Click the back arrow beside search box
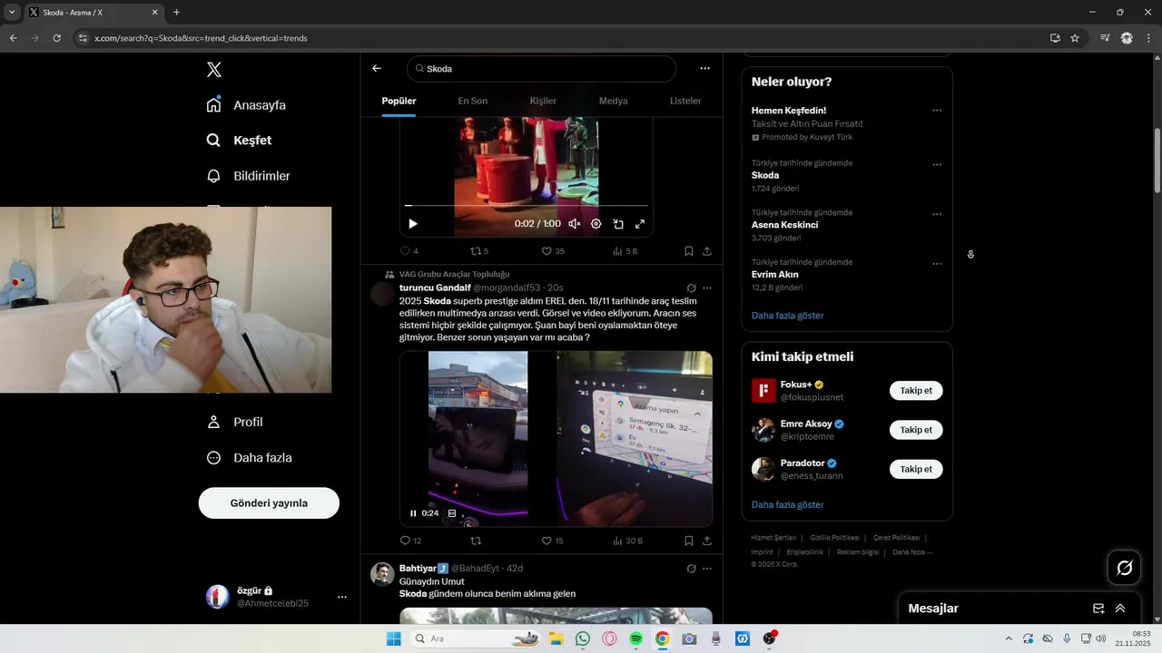The height and width of the screenshot is (653, 1162). pos(377,68)
